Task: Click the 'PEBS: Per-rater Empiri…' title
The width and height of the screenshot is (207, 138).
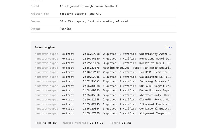Action: (152, 68)
